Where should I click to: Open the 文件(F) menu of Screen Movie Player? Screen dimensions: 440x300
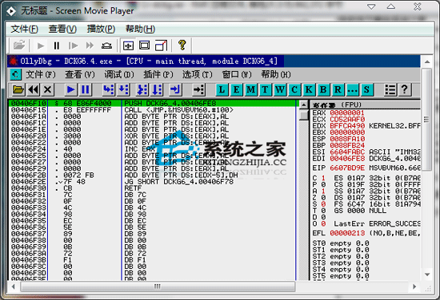[25, 29]
